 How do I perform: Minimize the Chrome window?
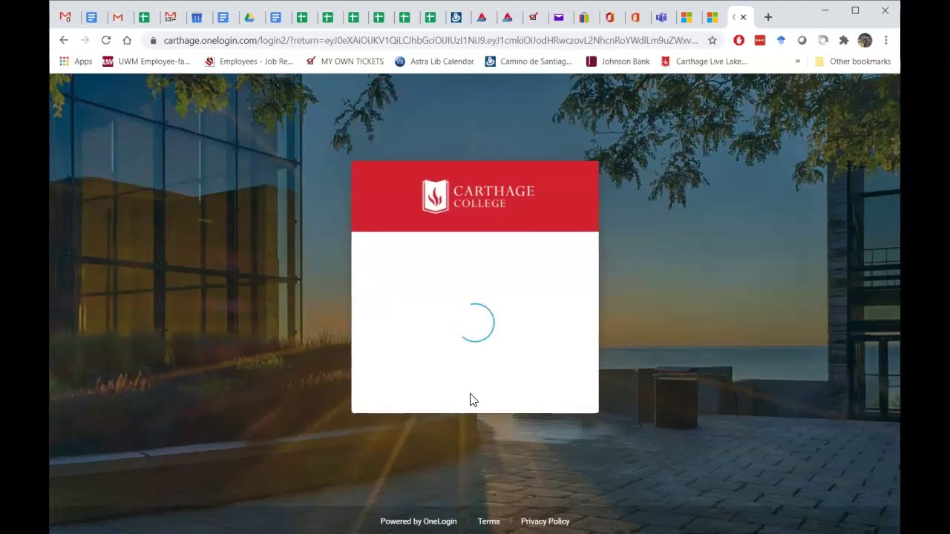[x=825, y=10]
